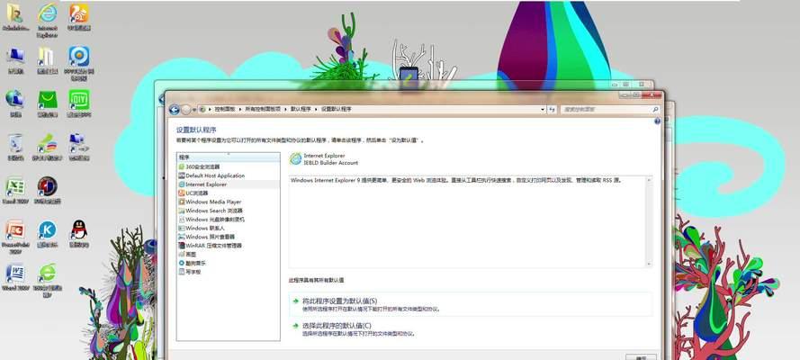
Task: Select Internet Explorer in the program list
Action: (229, 184)
